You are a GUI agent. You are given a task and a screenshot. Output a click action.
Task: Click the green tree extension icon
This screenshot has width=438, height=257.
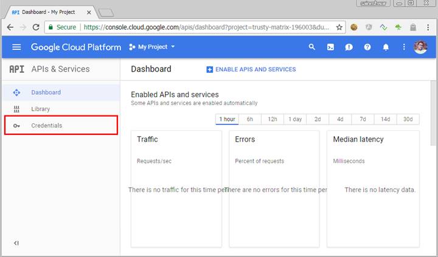point(398,27)
